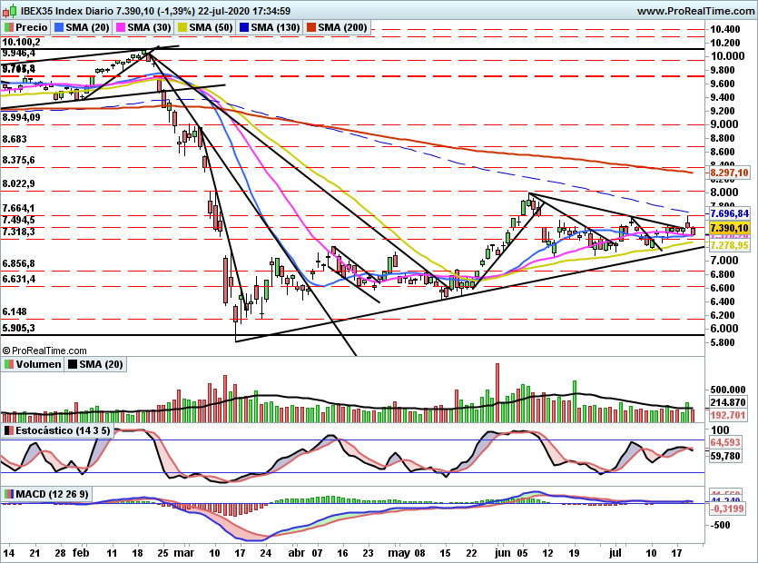Click the www.ProRealTime.com link

point(695,11)
